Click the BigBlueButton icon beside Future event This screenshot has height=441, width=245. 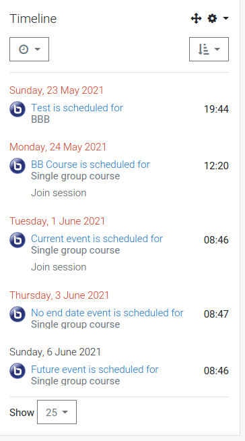(x=17, y=371)
